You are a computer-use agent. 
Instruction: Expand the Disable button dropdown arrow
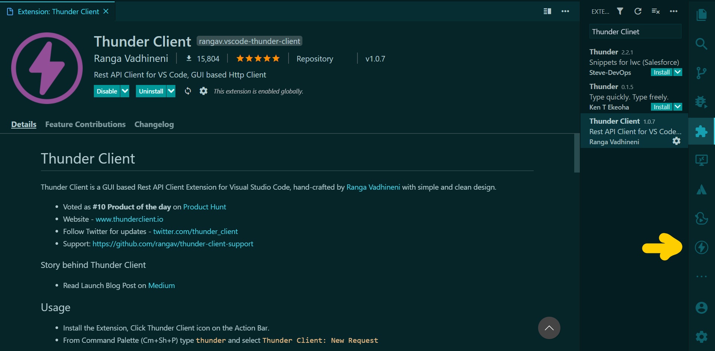pyautogui.click(x=125, y=91)
